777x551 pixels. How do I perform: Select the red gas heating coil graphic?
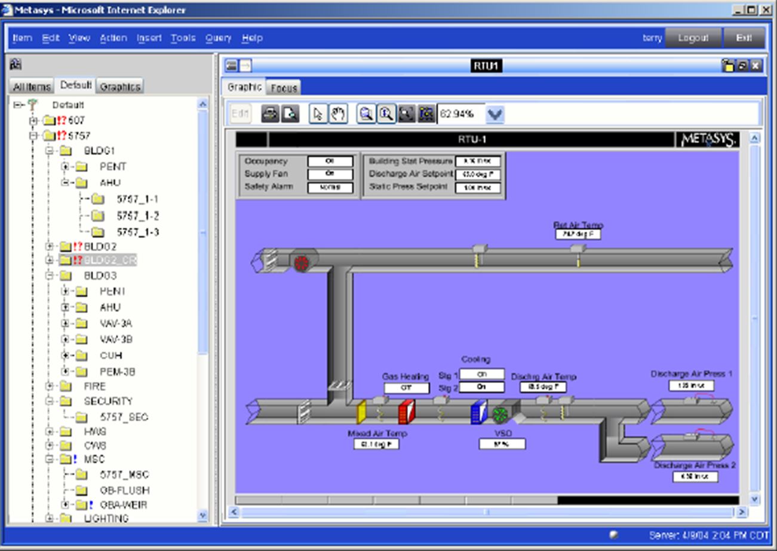tap(406, 412)
